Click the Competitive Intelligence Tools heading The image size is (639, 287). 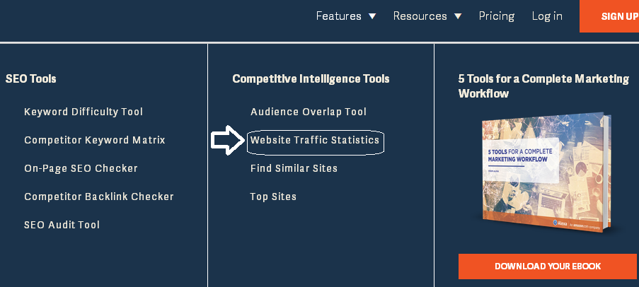click(311, 78)
